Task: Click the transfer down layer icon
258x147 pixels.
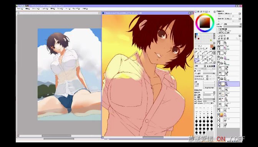Action: tap(219, 38)
